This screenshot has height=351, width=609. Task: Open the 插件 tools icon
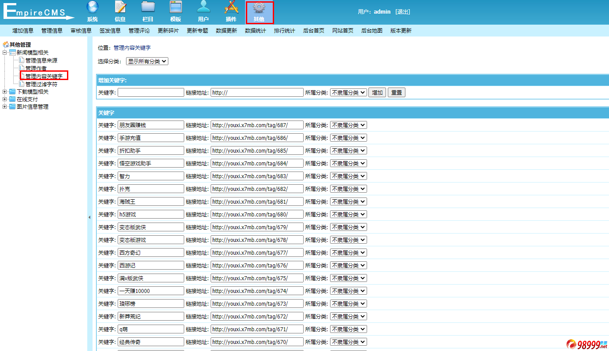click(231, 7)
